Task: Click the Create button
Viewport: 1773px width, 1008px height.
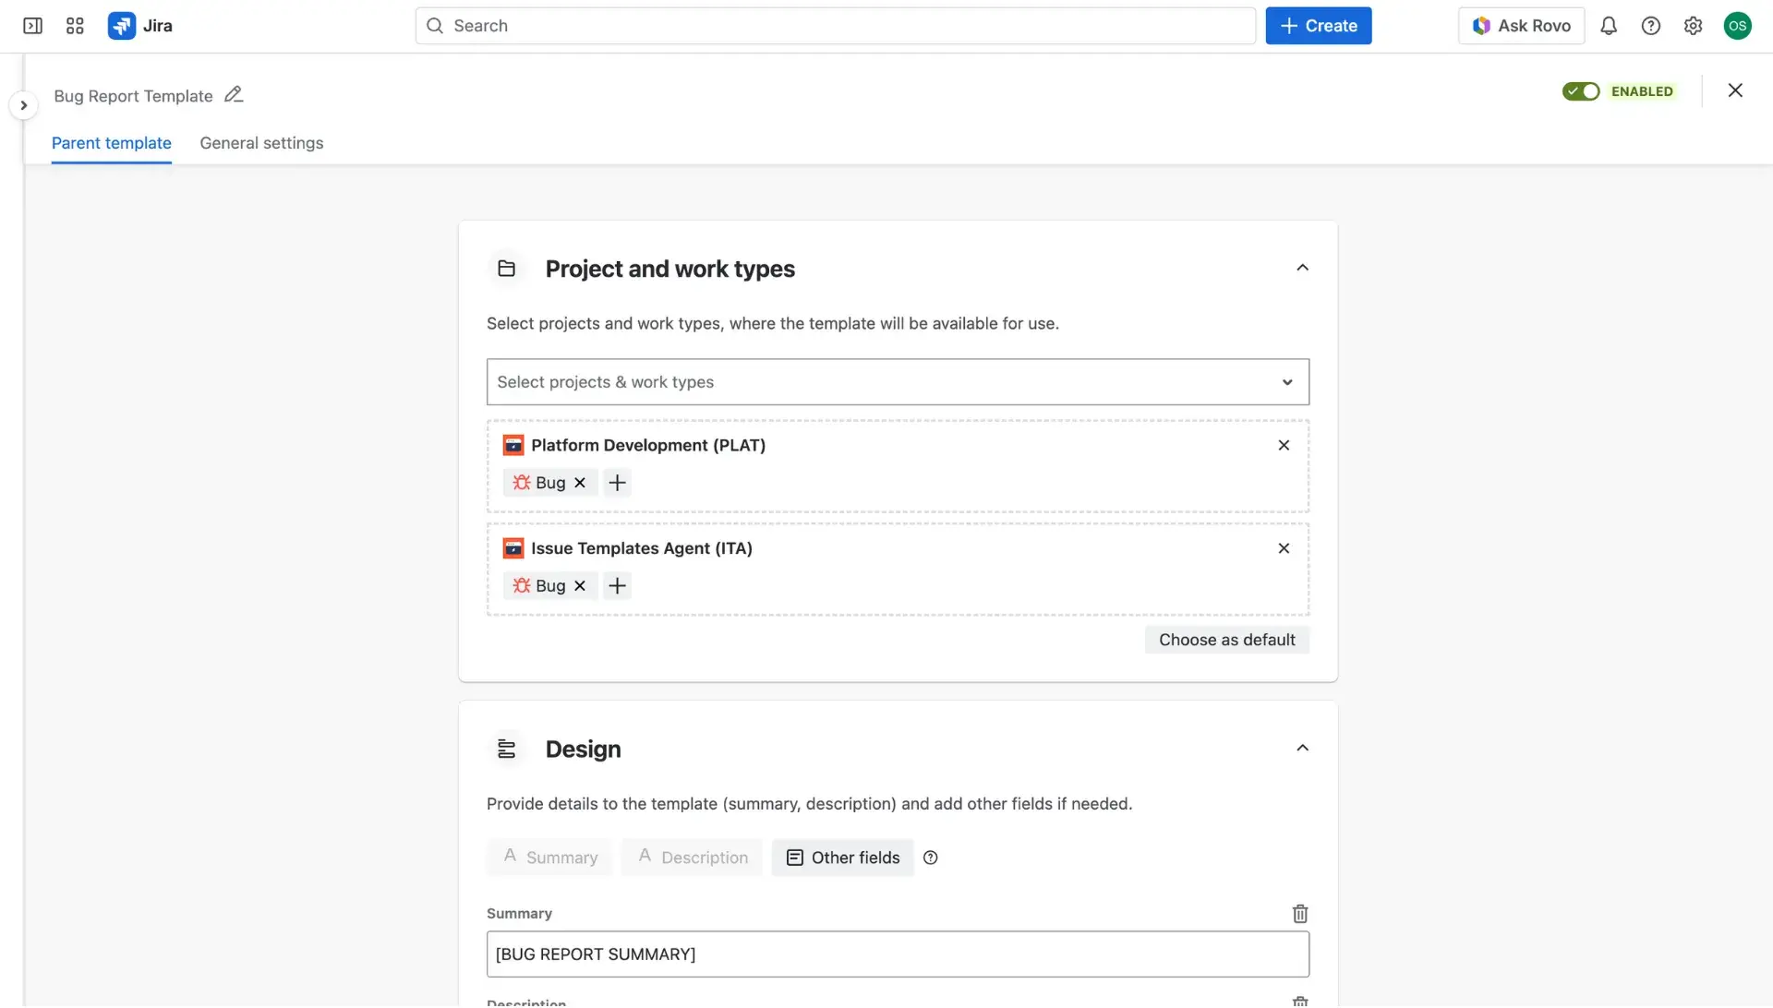Action: (1318, 25)
